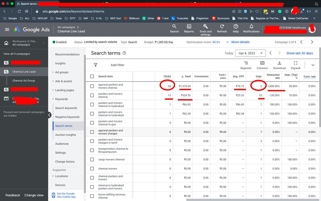Click Add filter

[x=117, y=65]
